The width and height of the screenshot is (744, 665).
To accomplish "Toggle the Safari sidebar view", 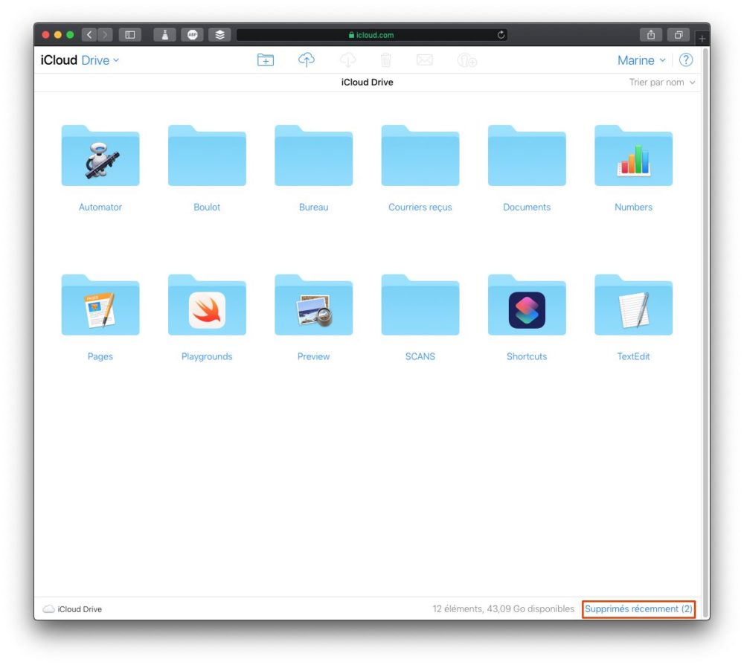I will point(130,34).
